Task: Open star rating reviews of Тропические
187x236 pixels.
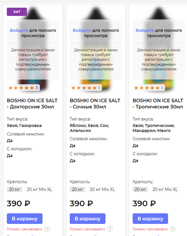Action: pos(149,88)
